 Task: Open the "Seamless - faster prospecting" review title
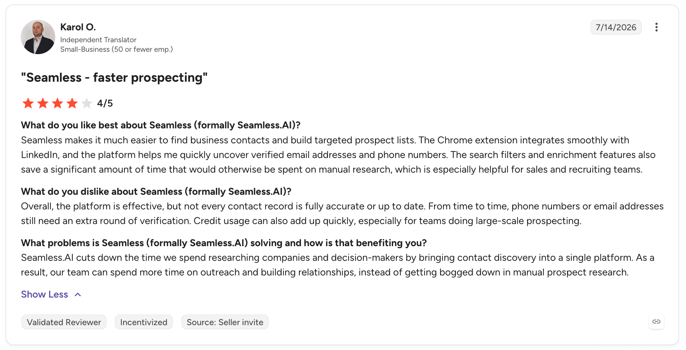114,78
